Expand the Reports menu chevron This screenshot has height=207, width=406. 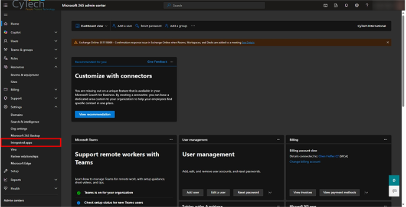click(56, 180)
